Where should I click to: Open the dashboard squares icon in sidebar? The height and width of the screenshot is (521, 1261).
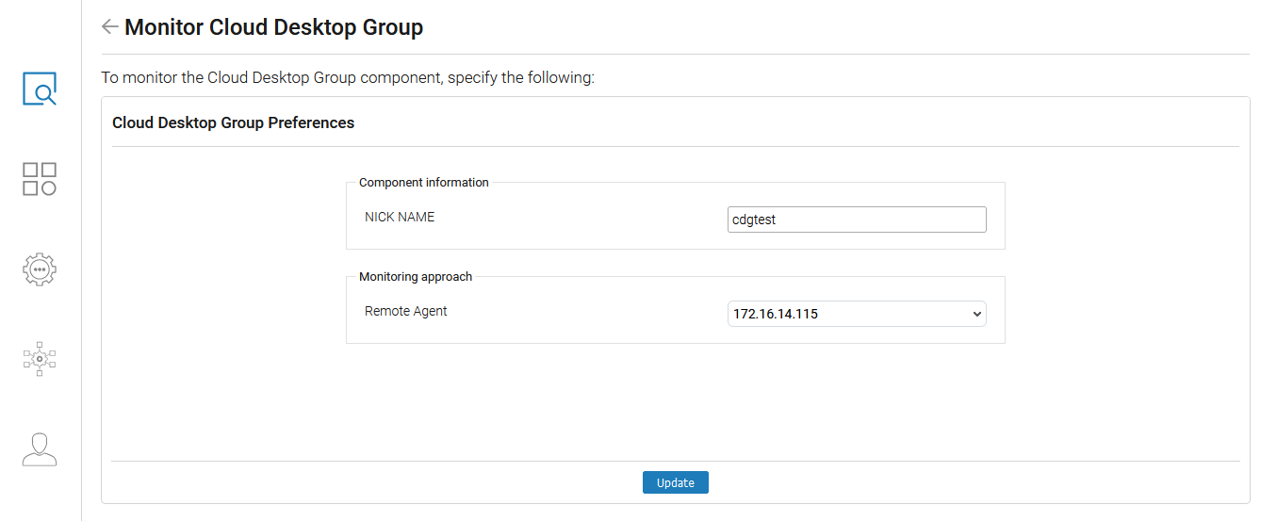(x=40, y=179)
